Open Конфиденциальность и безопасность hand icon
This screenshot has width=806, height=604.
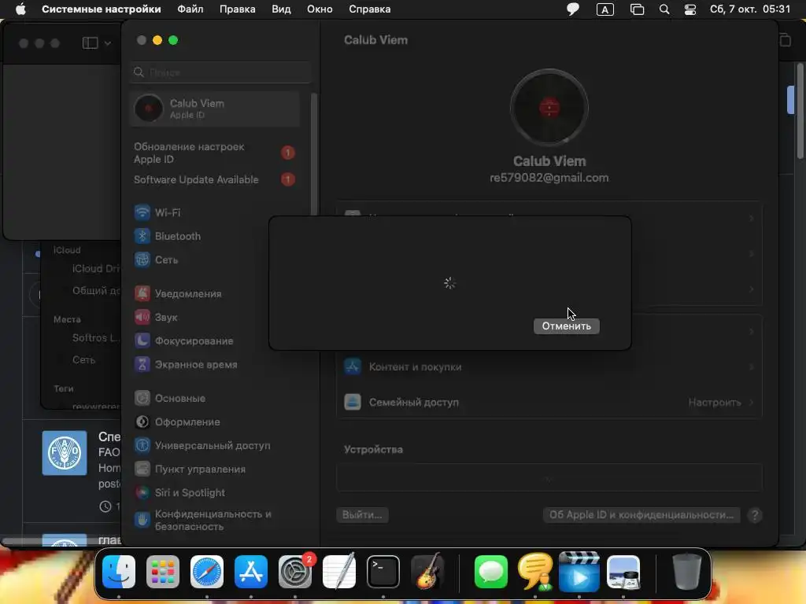142,521
